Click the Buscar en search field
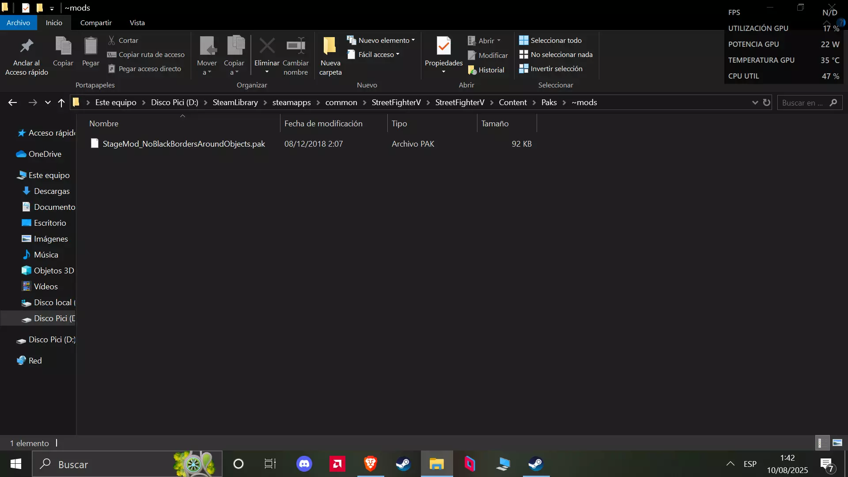 (x=803, y=102)
